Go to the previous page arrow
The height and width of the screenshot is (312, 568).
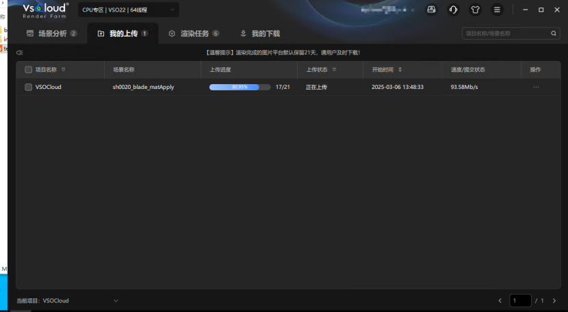(x=500, y=300)
